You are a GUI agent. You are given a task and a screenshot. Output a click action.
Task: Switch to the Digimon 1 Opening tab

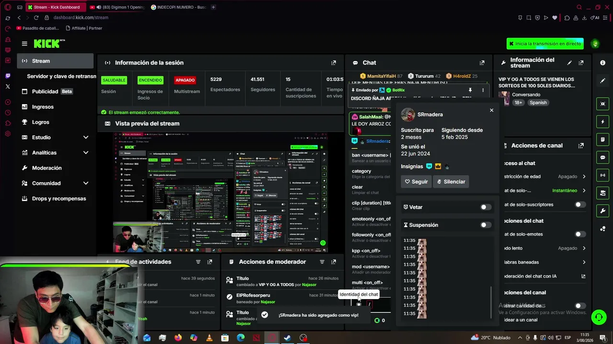(117, 7)
